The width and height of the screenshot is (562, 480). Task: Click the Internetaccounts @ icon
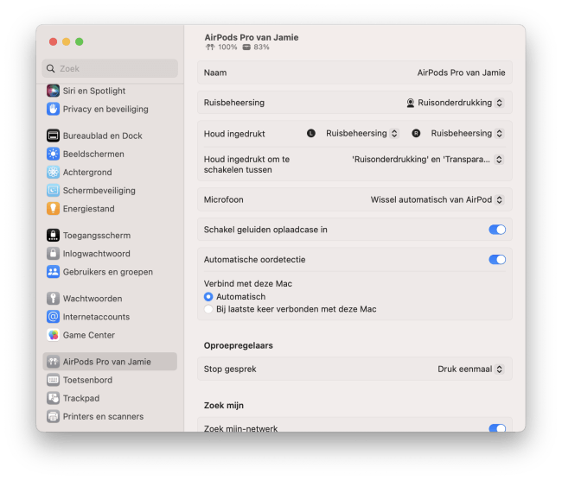(53, 317)
